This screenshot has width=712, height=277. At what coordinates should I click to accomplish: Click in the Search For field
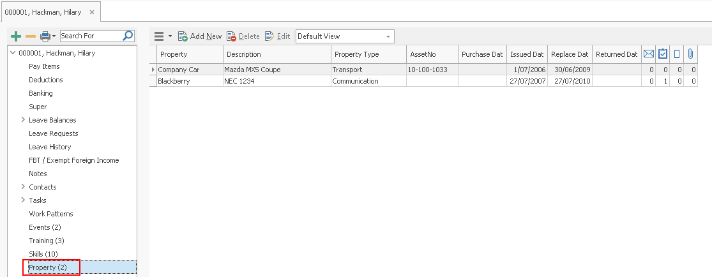click(x=89, y=36)
